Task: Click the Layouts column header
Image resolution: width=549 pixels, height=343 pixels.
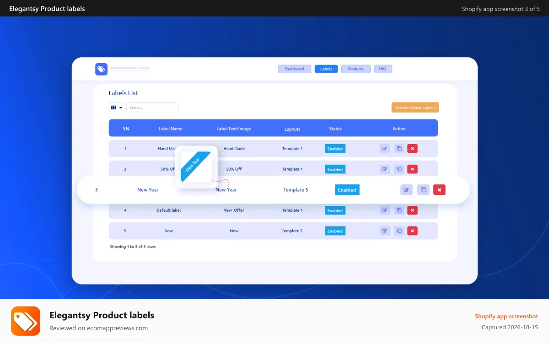Action: pyautogui.click(x=292, y=129)
